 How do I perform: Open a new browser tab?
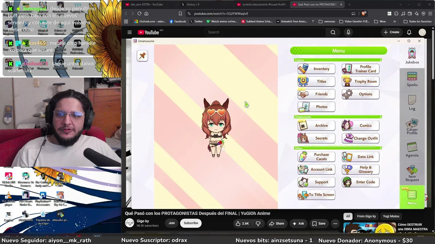(349, 4)
